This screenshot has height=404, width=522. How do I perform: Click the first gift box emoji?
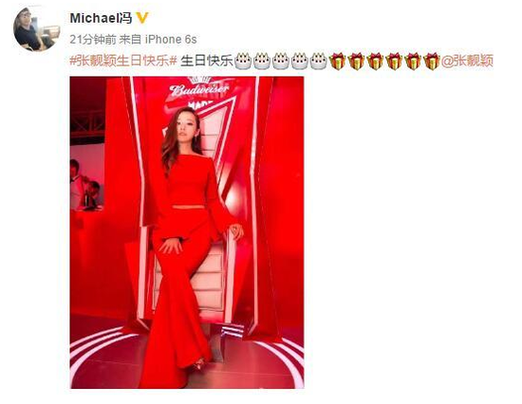(x=337, y=62)
